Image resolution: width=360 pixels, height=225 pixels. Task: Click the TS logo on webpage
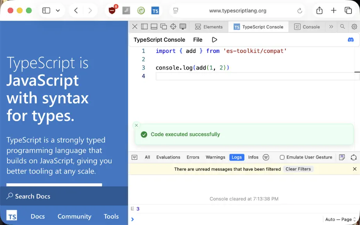pos(12,215)
